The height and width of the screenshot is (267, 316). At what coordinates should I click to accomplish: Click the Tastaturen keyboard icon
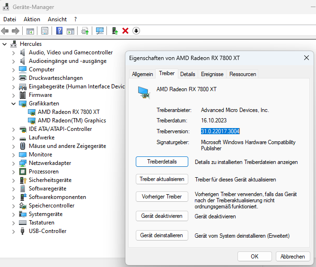23,223
